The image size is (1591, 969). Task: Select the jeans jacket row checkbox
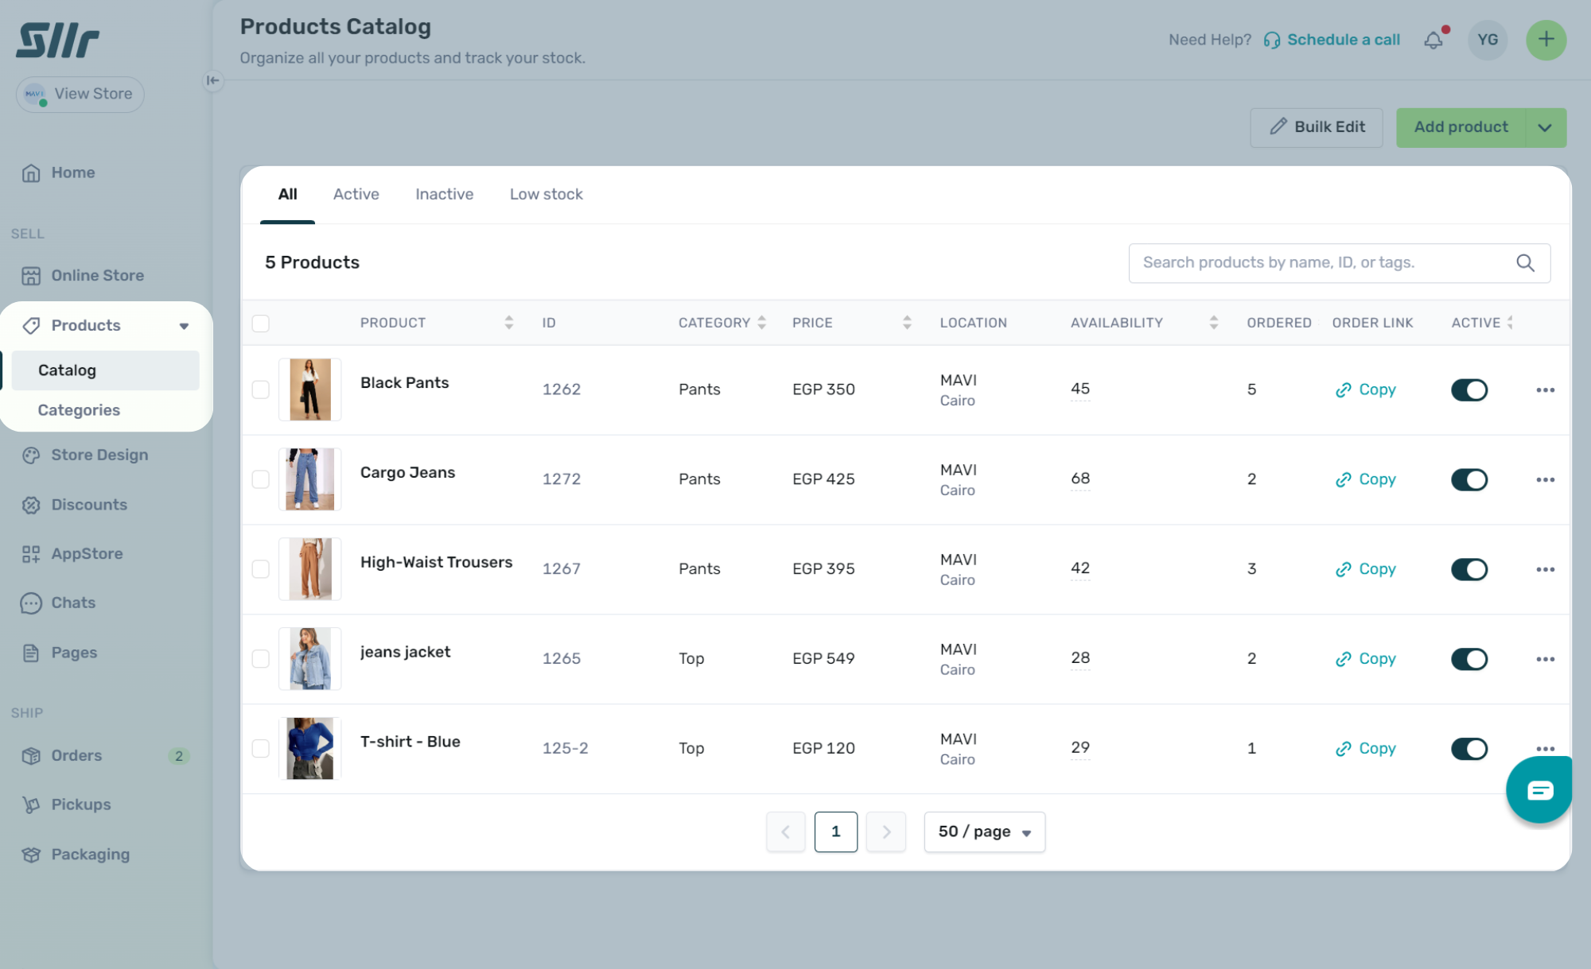coord(260,659)
